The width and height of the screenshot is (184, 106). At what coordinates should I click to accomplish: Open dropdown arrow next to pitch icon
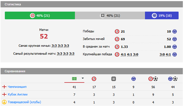pyautogui.click(x=83, y=78)
